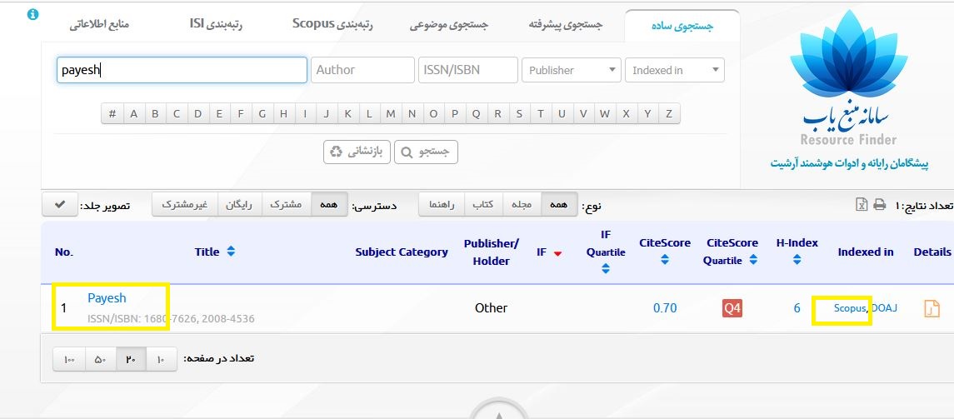Image resolution: width=954 pixels, height=419 pixels.
Task: Click the title search field
Action: 182,70
